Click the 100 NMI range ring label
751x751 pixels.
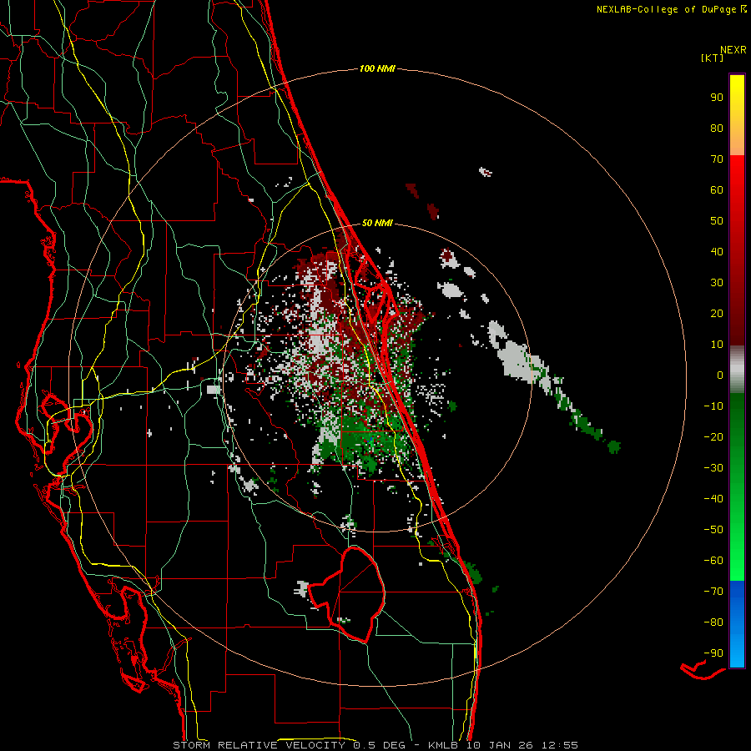377,68
